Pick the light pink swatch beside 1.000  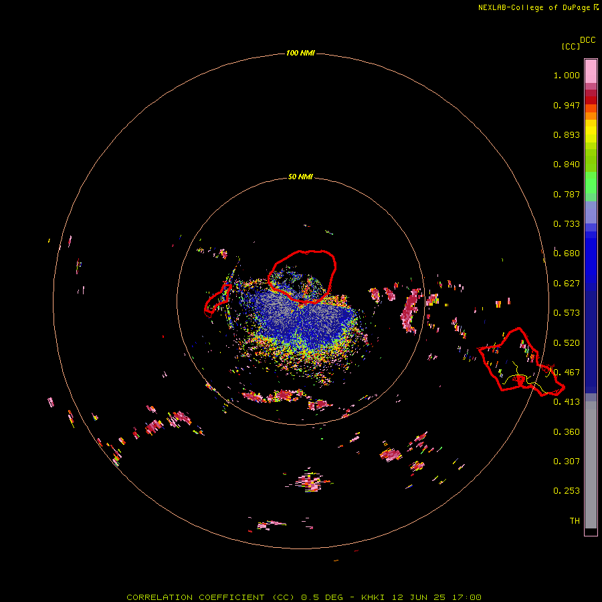pos(591,72)
